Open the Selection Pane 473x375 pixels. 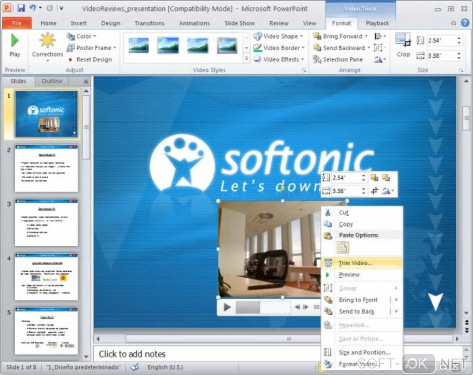pyautogui.click(x=338, y=60)
